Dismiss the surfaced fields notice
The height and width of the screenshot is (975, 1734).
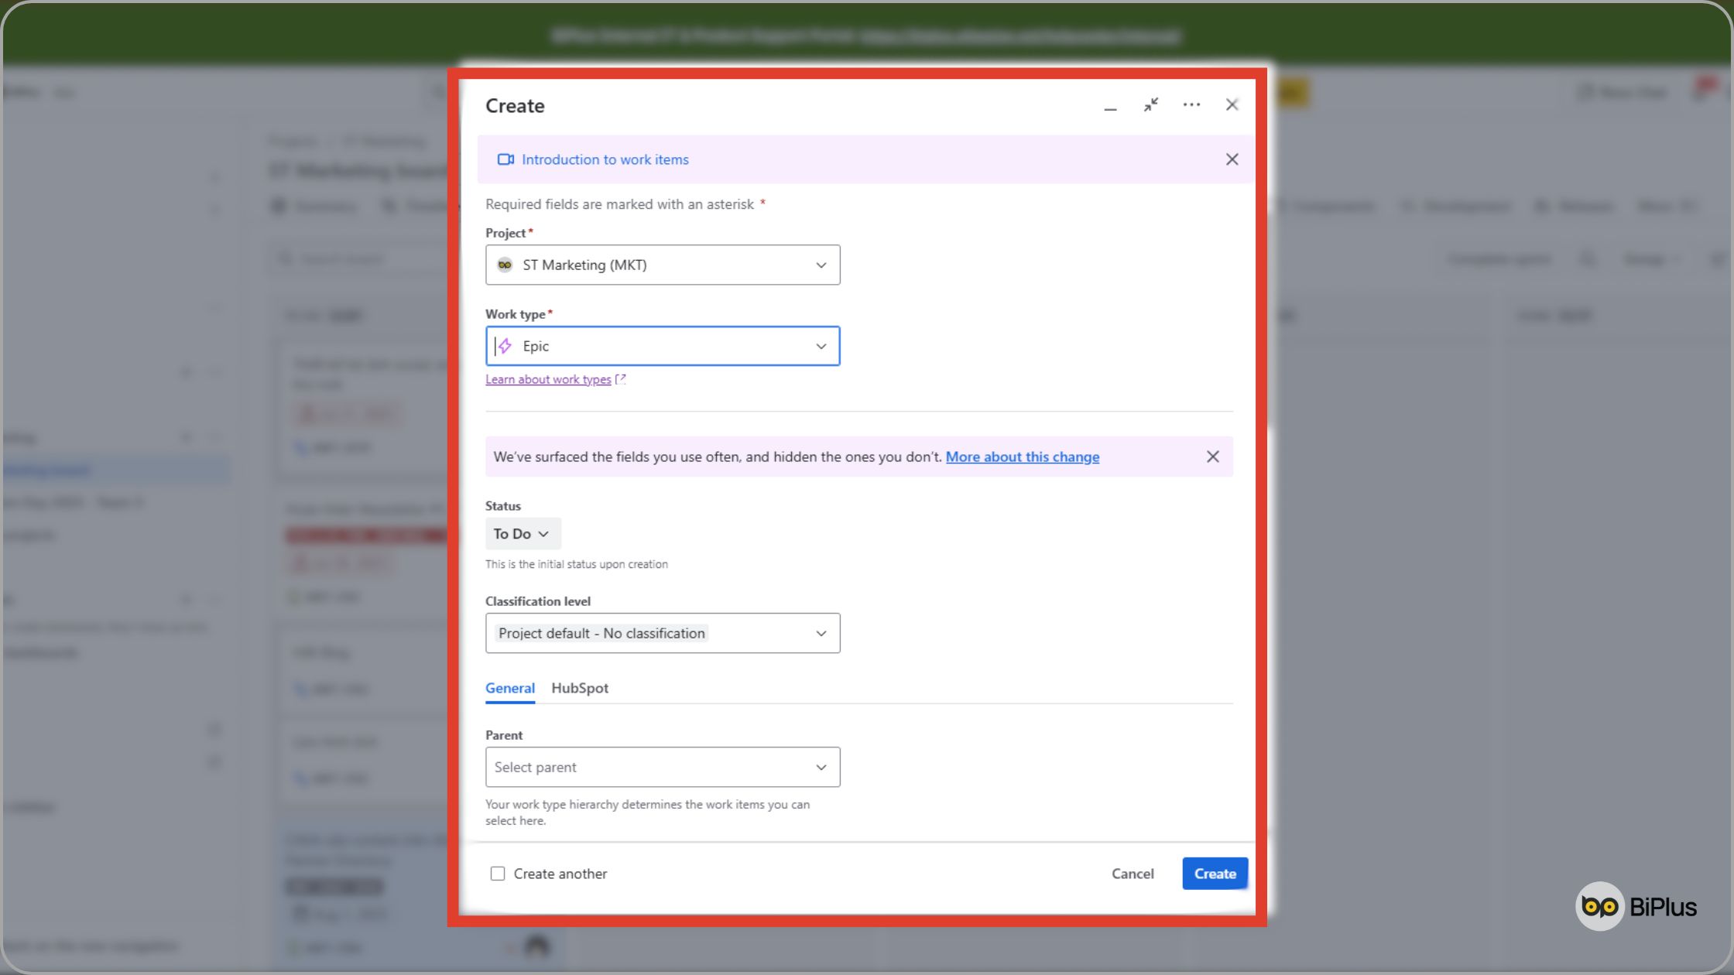coord(1213,457)
